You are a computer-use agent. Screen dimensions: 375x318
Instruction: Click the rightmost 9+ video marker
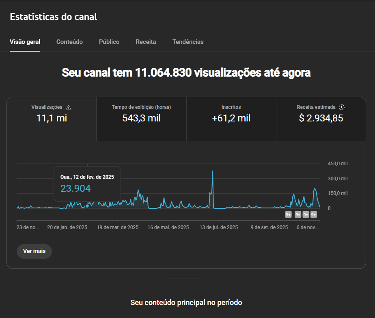coord(314,214)
